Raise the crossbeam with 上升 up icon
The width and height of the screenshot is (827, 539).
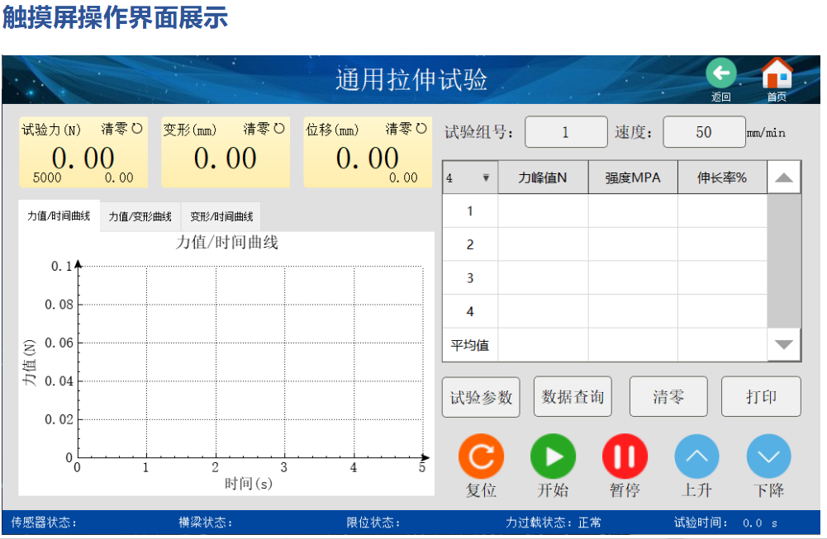696,456
